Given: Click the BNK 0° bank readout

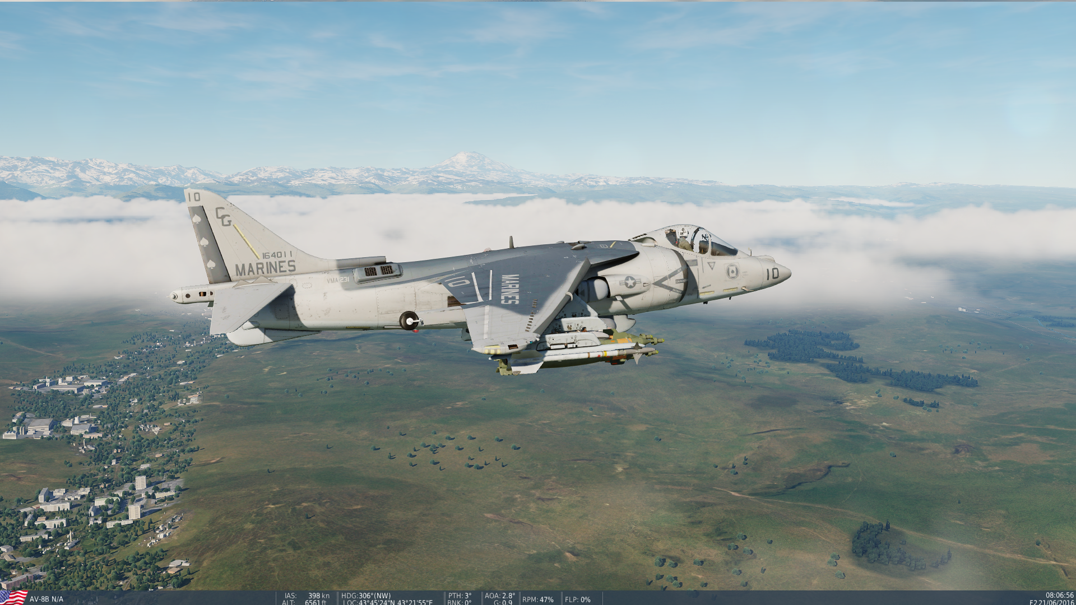Looking at the screenshot, I should point(460,602).
